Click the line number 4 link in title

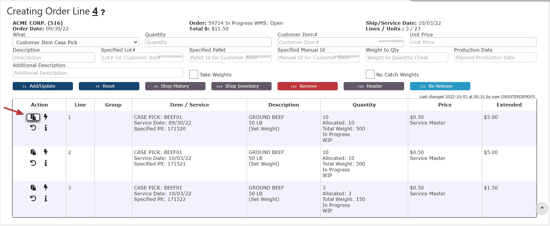click(x=95, y=11)
